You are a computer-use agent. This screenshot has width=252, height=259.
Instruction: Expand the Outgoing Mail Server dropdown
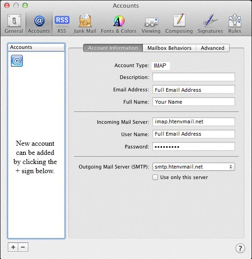[x=194, y=167]
